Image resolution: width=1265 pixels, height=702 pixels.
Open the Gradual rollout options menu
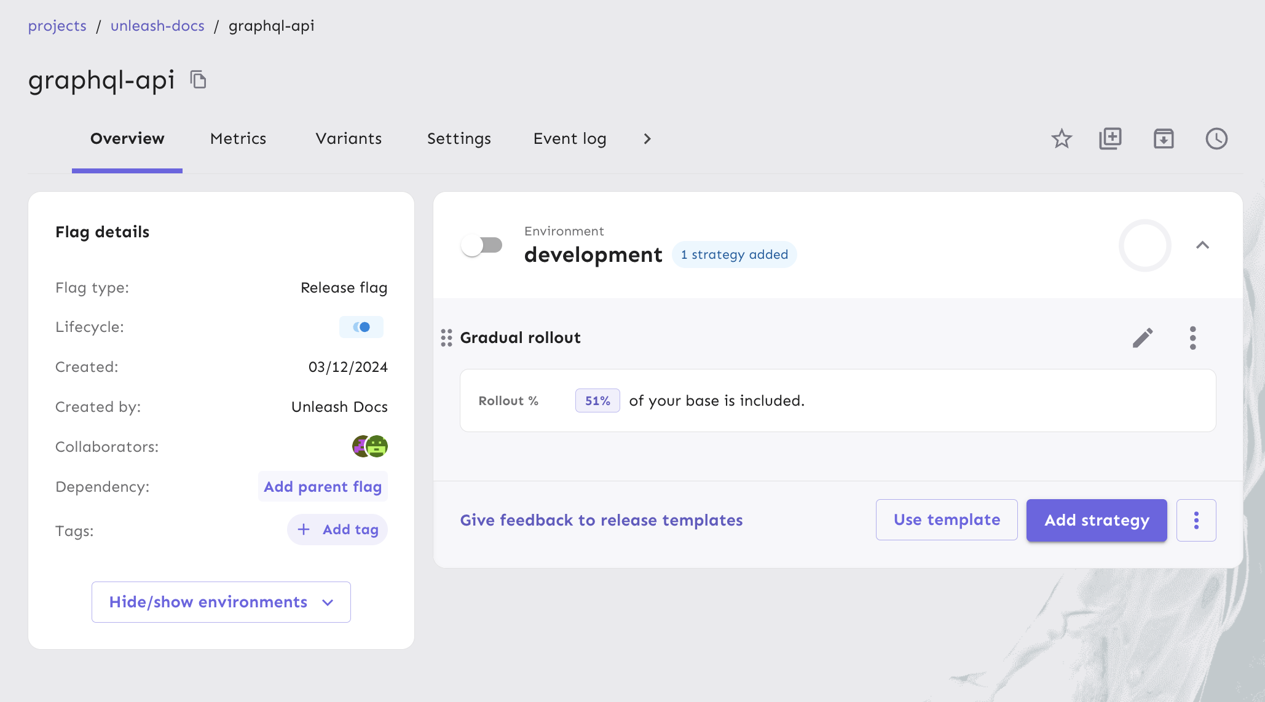tap(1192, 337)
